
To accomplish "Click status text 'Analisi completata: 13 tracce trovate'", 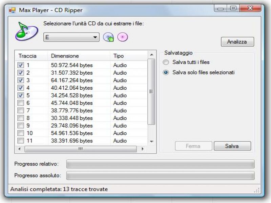I will tap(59, 189).
